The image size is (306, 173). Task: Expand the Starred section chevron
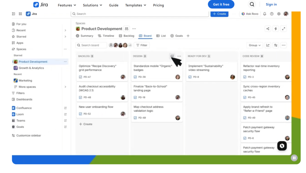(65, 37)
